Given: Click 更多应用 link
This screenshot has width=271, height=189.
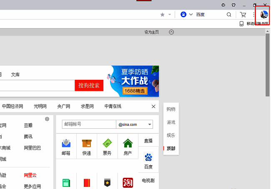Looking at the screenshot, I should (33, 187).
